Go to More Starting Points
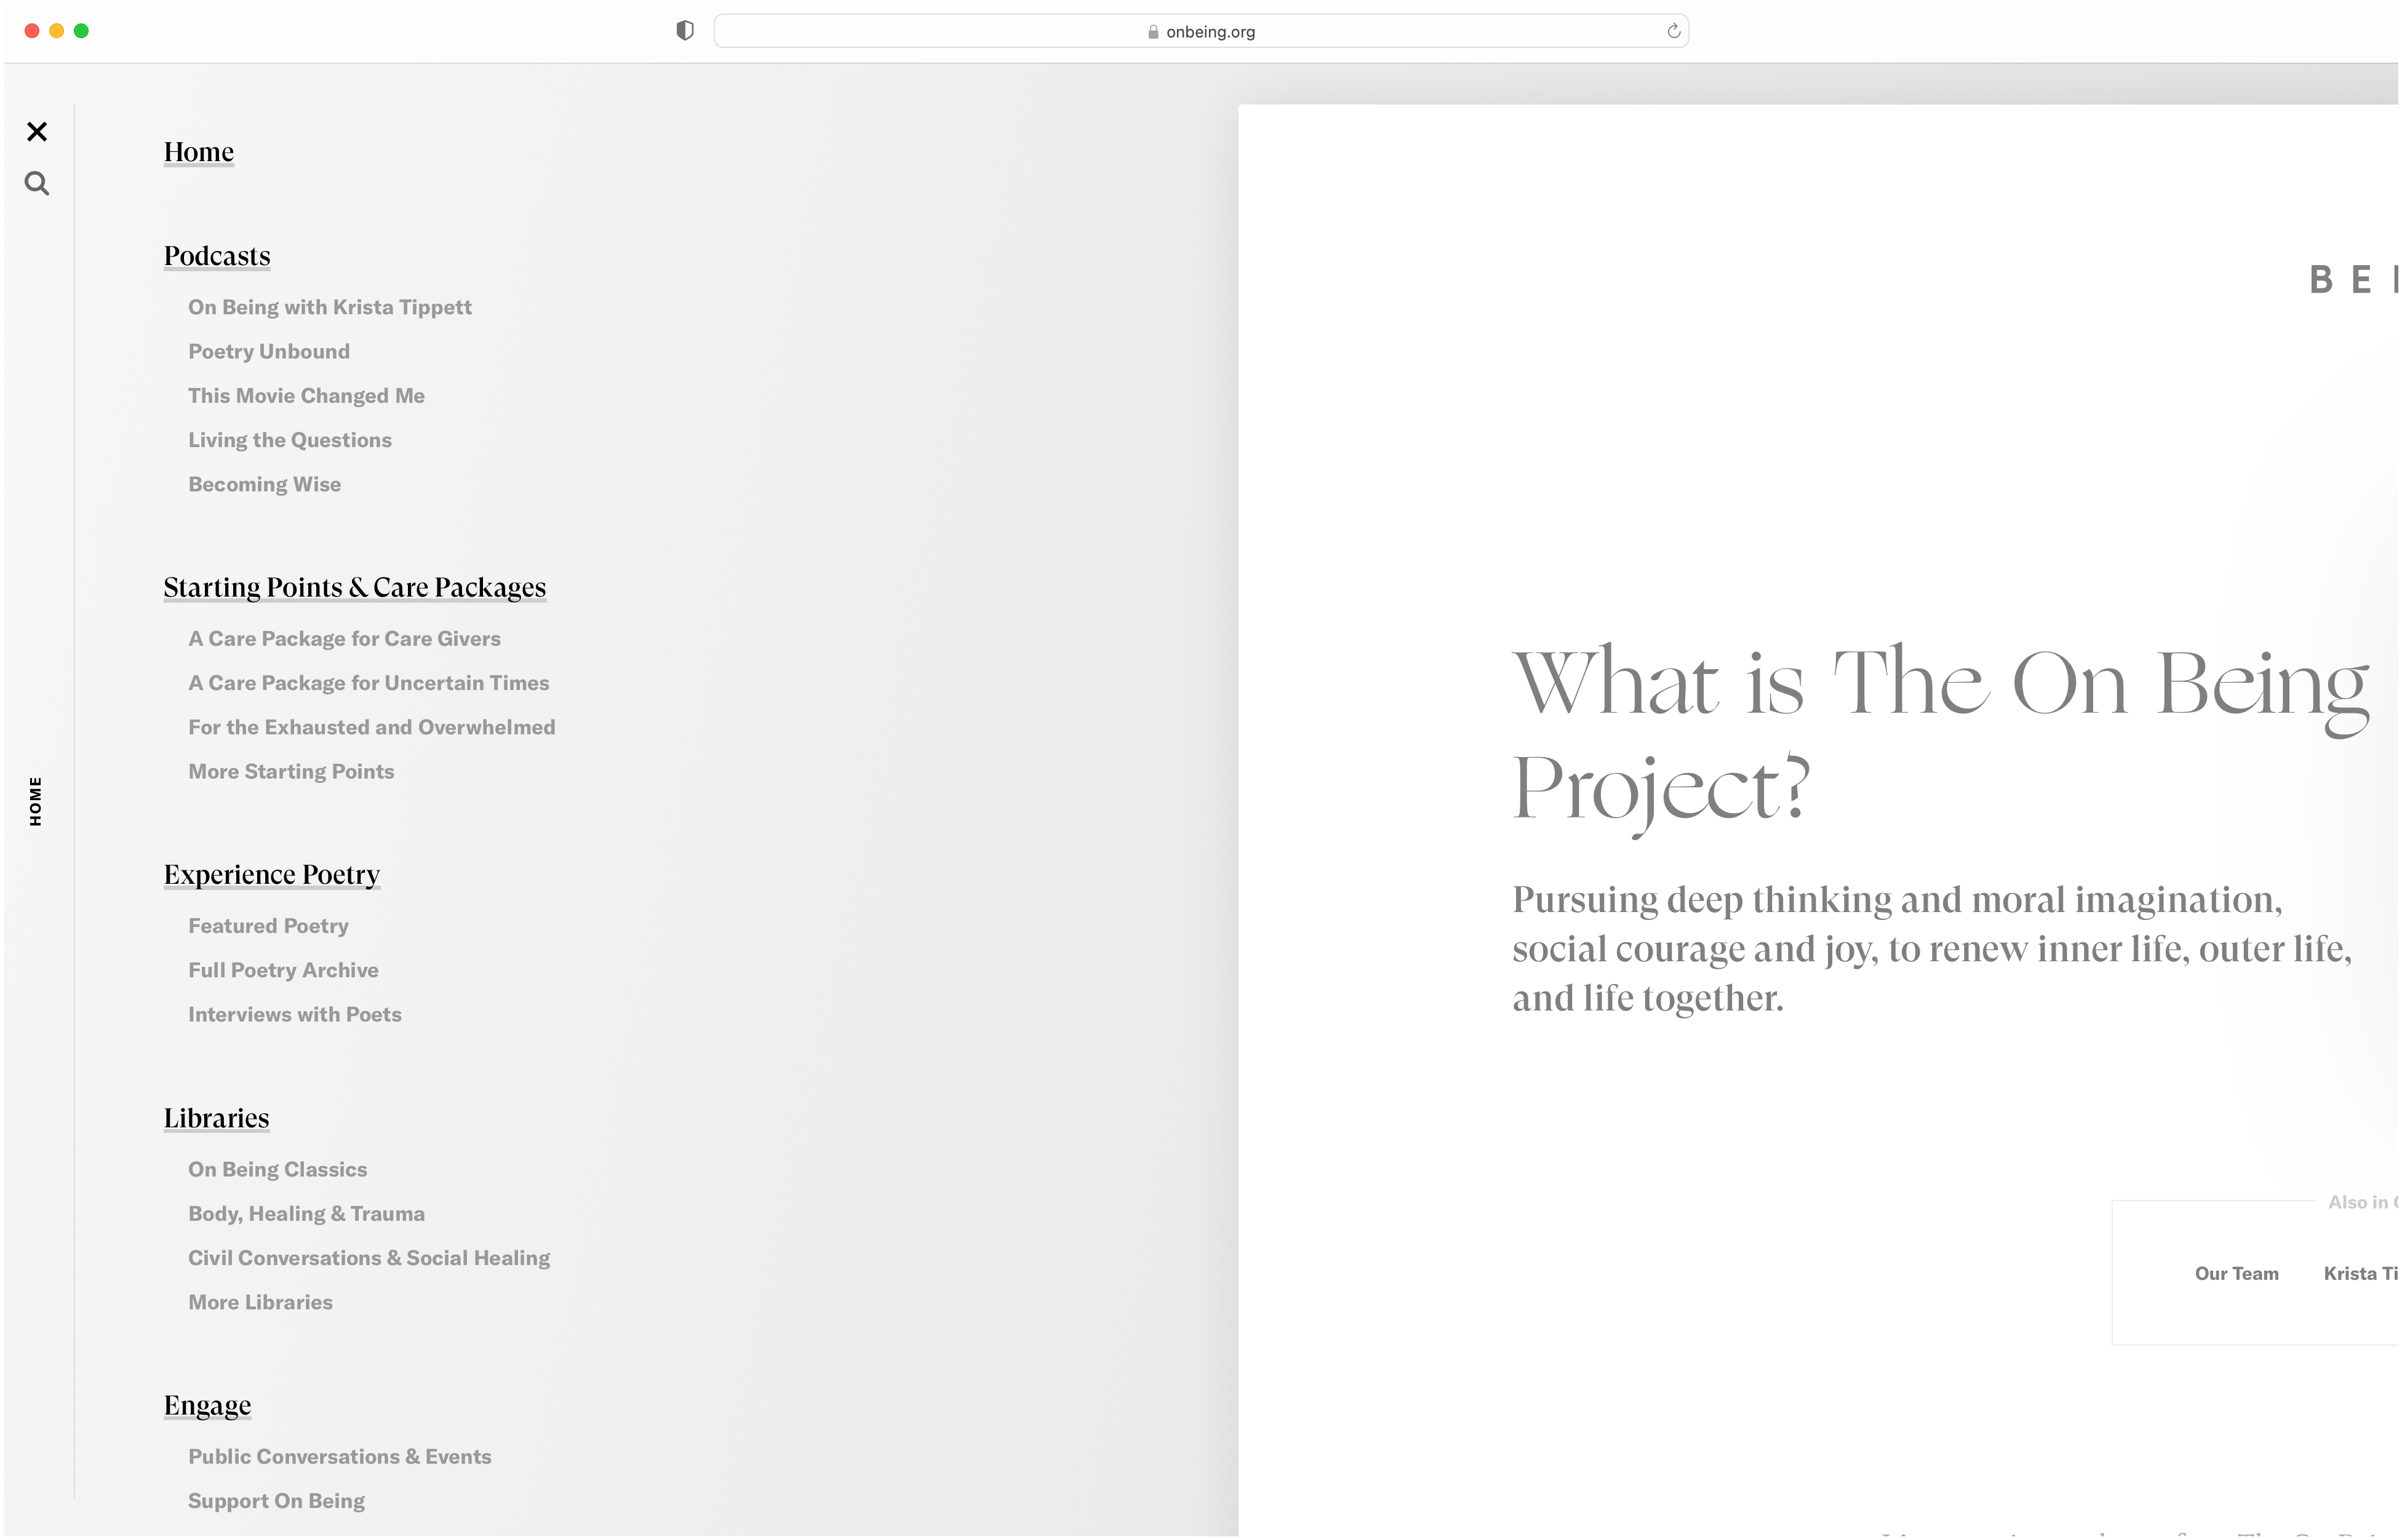This screenshot has width=2402, height=1540. [291, 772]
